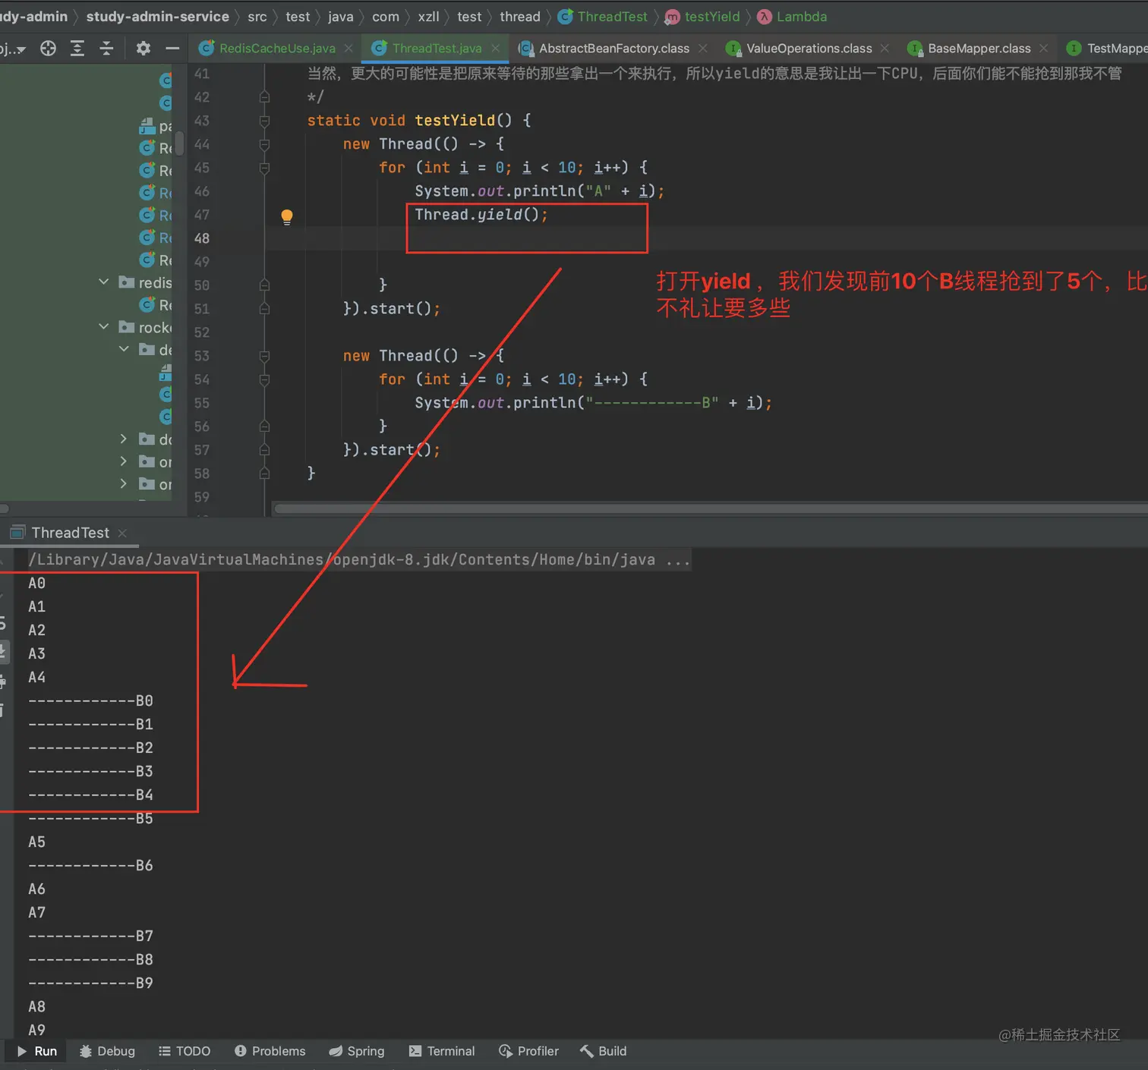The width and height of the screenshot is (1148, 1070).
Task: Open the Build tool window
Action: coord(604,1051)
